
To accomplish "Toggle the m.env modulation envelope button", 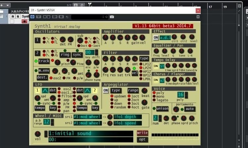I will [x=44, y=71].
